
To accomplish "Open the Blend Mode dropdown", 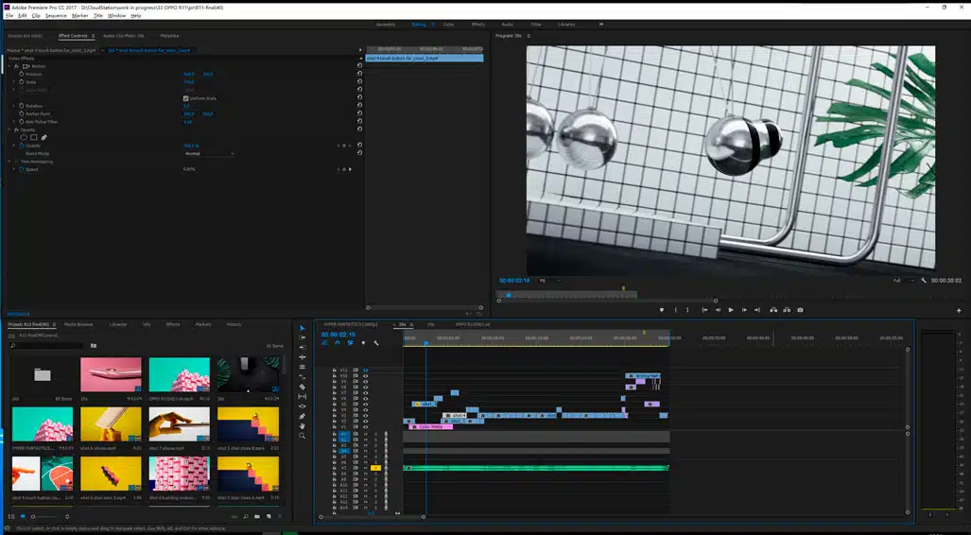I will pos(208,153).
